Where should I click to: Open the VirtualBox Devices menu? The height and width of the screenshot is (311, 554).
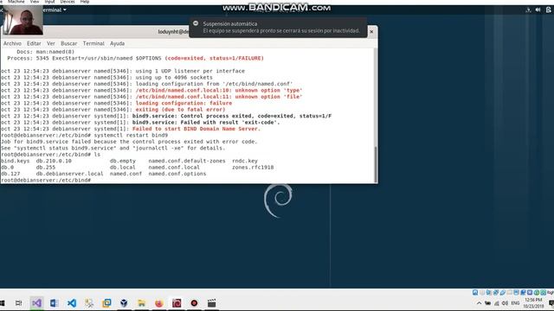pyautogui.click(x=68, y=2)
